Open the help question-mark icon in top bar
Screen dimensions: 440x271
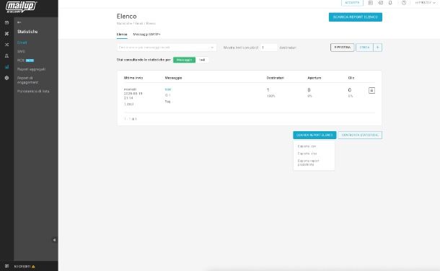click(403, 3)
